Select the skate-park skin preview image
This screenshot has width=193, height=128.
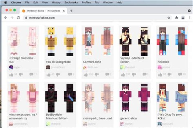[x=97, y=97]
